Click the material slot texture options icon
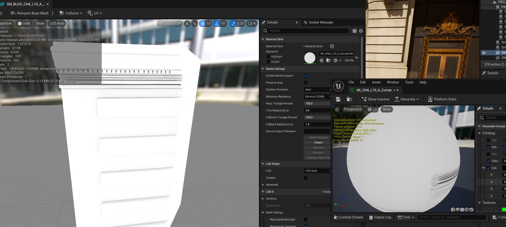The height and width of the screenshot is (227, 506). pyautogui.click(x=337, y=60)
